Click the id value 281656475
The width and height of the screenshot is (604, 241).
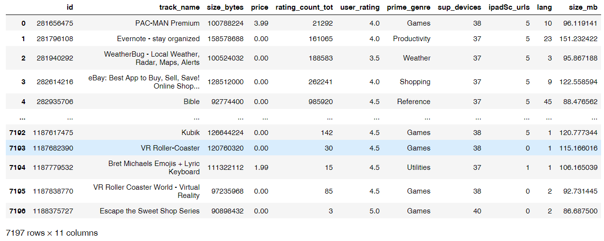[55, 23]
